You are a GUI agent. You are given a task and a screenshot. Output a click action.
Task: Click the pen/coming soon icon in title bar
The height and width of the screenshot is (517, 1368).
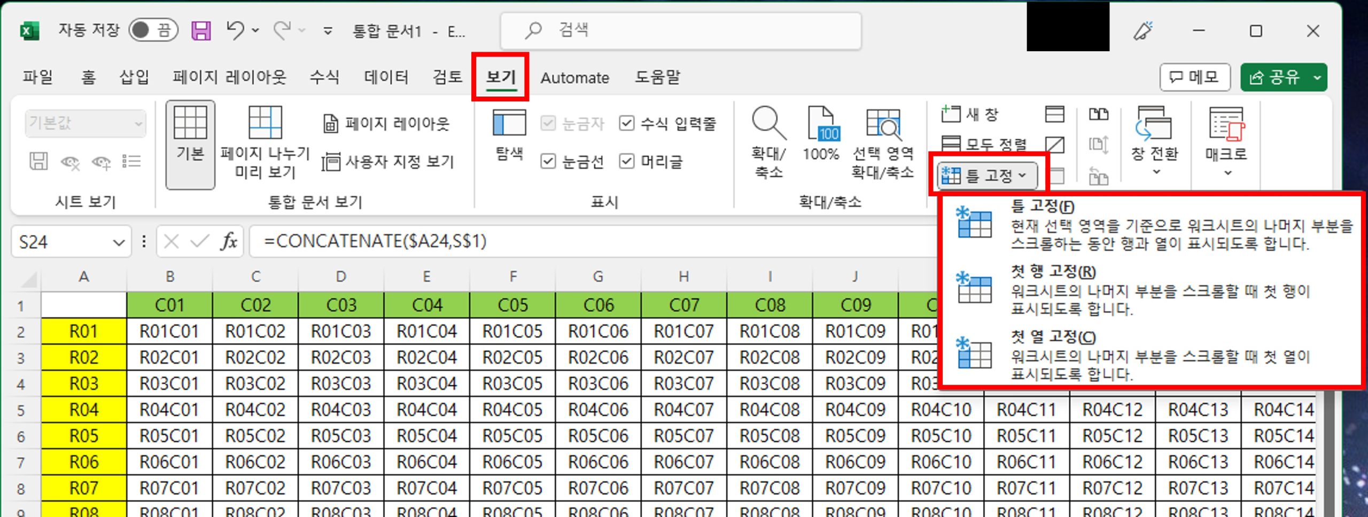(1143, 31)
